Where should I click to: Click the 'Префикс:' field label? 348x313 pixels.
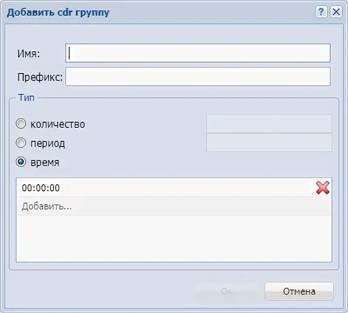40,77
